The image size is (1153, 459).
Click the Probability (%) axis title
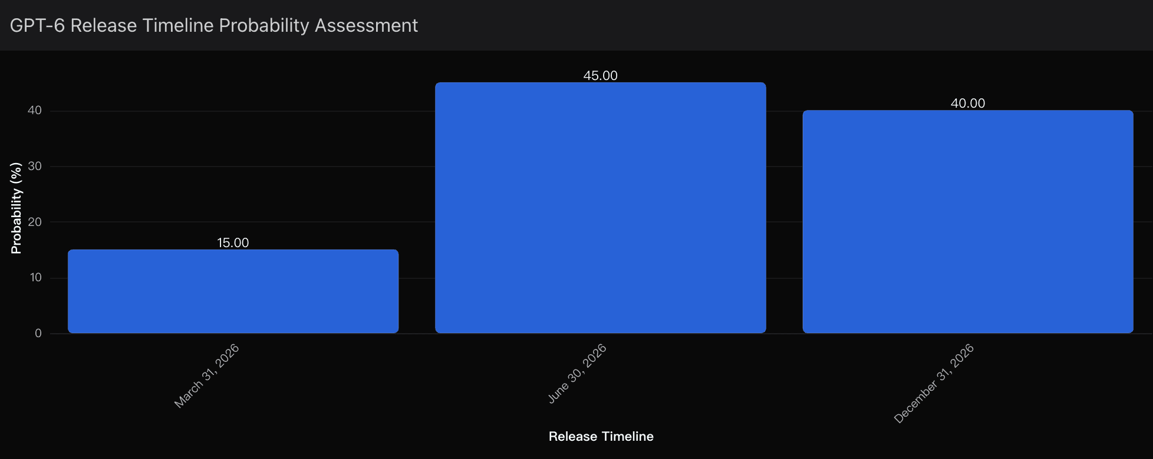pos(16,208)
